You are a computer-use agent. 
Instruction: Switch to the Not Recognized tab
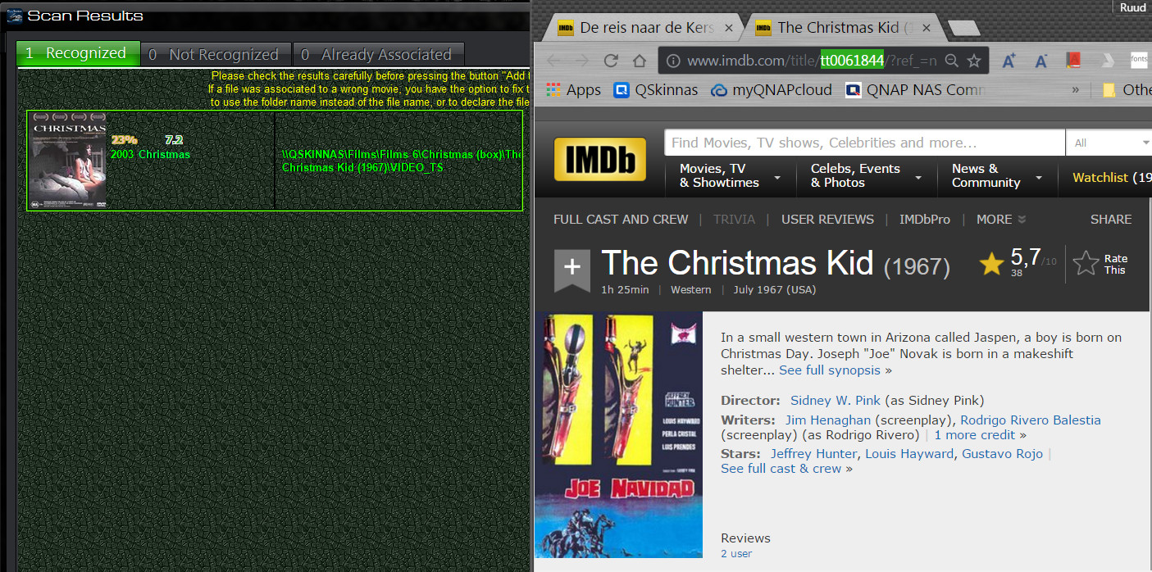click(x=216, y=54)
